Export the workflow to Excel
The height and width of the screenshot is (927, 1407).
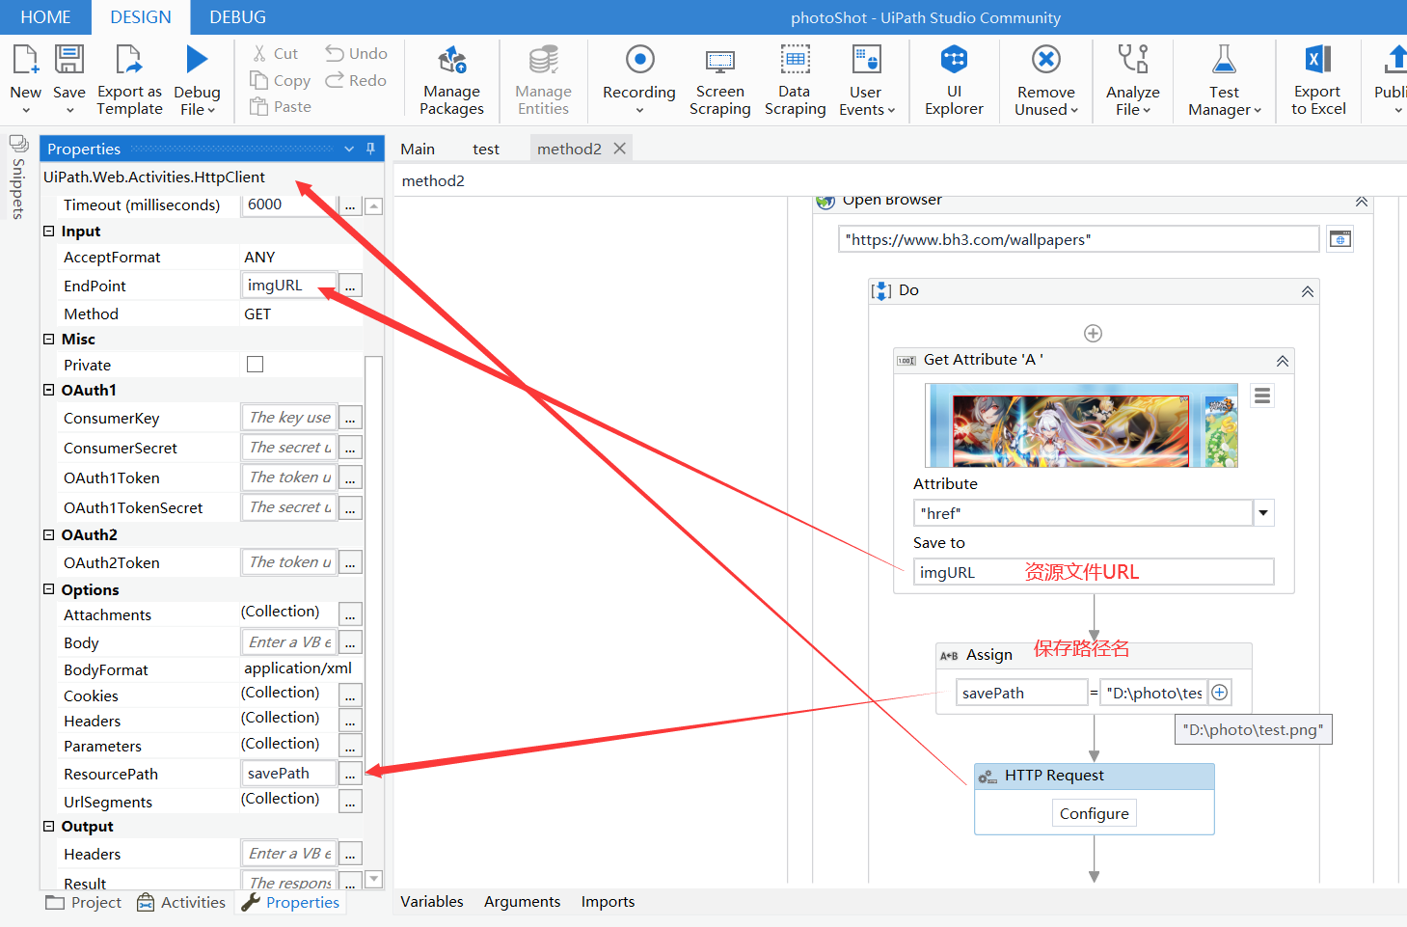(x=1317, y=79)
